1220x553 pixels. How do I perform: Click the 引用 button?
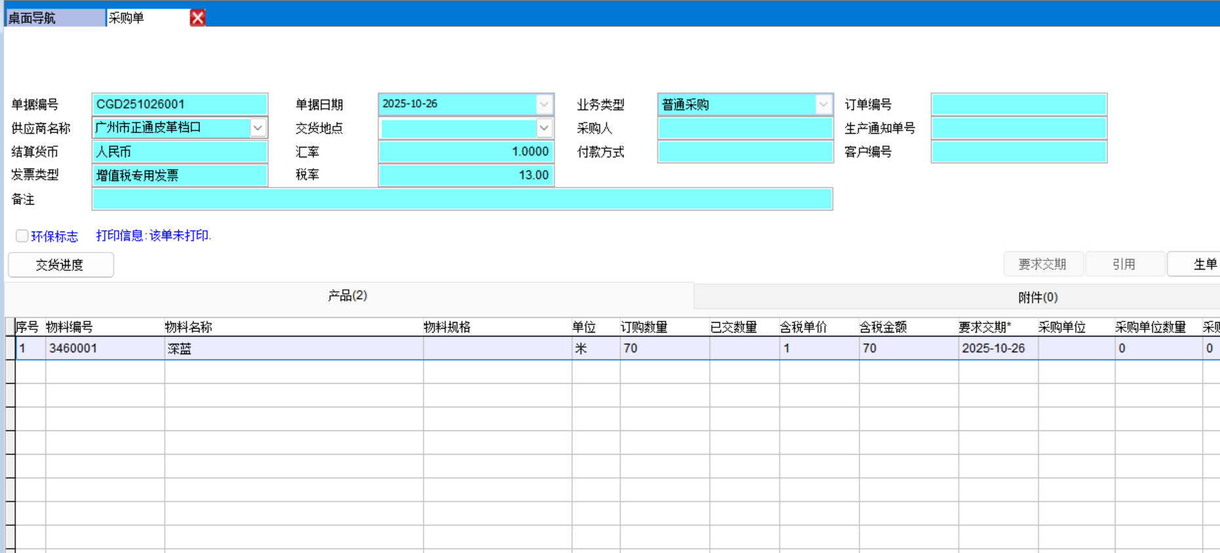(x=1124, y=264)
